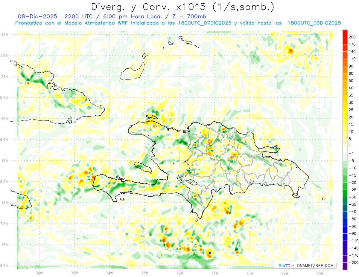
Task: Click the "19N" latitude label
Action: (x=4, y=161)
